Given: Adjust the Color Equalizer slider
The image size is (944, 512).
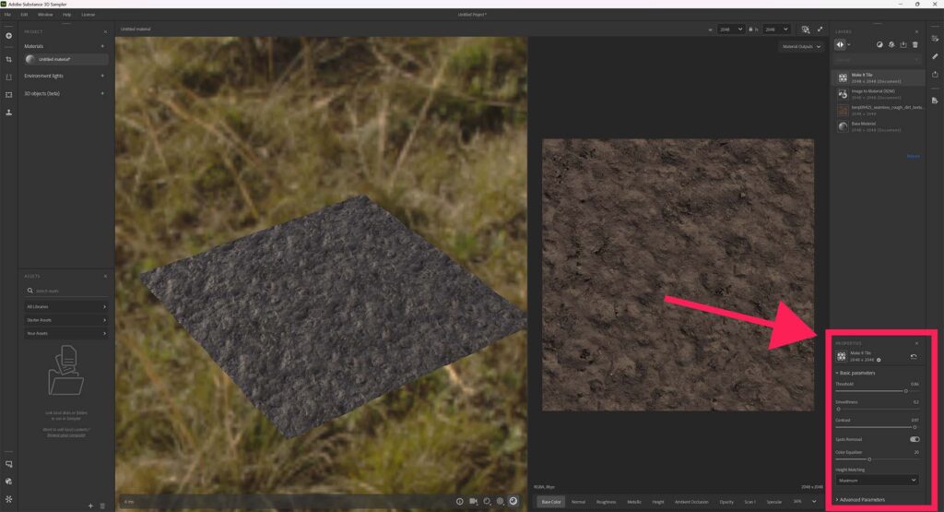Looking at the screenshot, I should pos(877,459).
